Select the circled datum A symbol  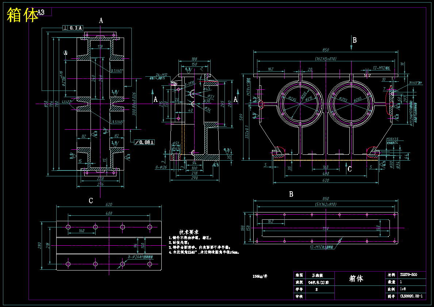[66, 53]
